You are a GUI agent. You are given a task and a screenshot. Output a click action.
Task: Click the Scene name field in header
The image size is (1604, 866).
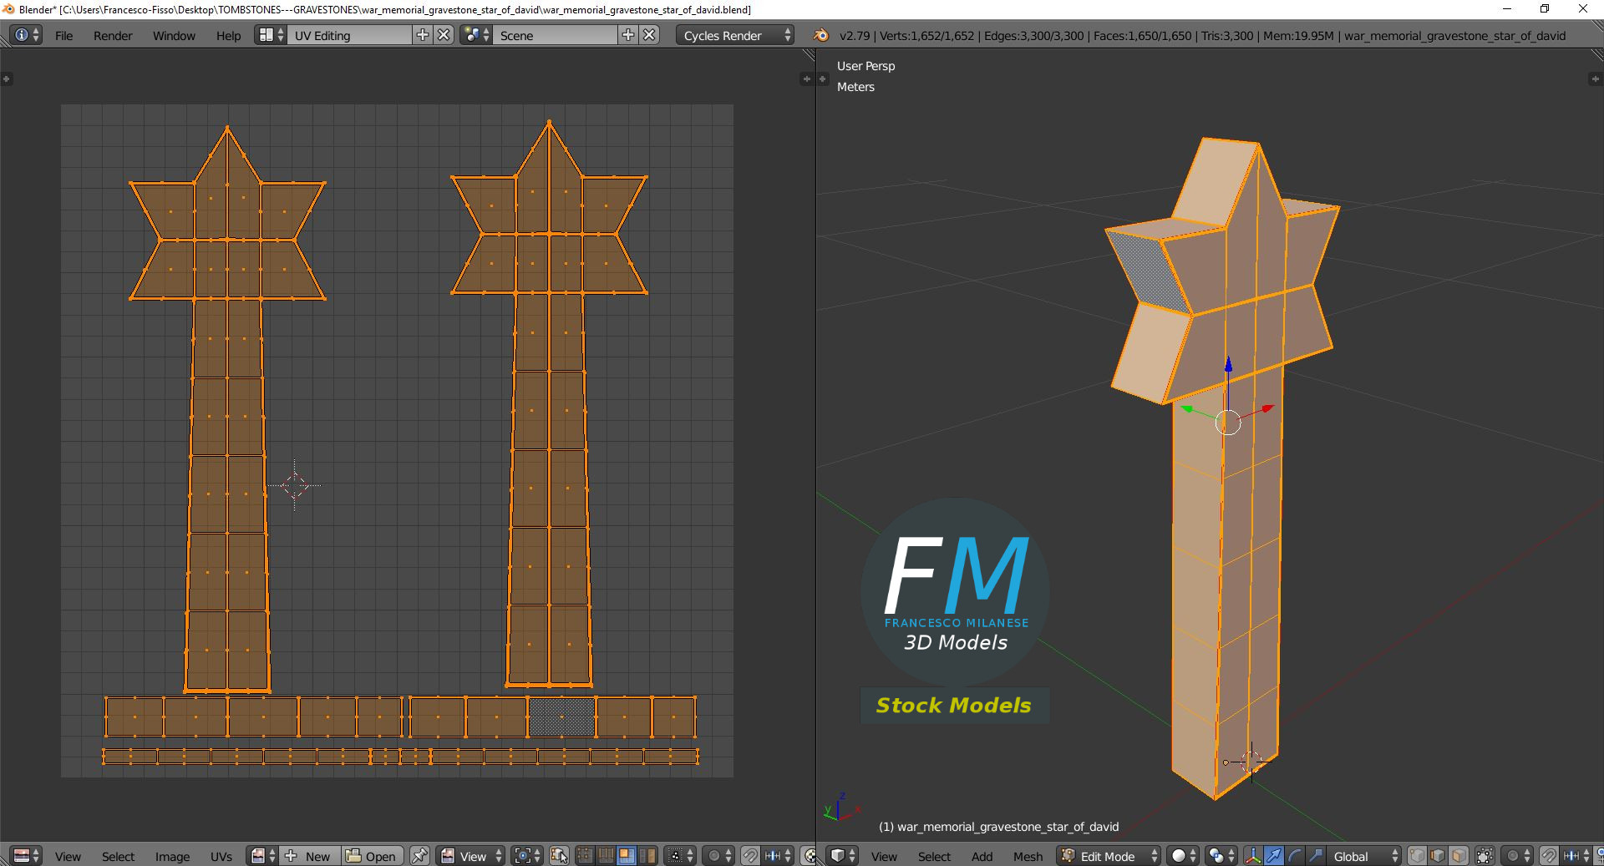pos(556,35)
